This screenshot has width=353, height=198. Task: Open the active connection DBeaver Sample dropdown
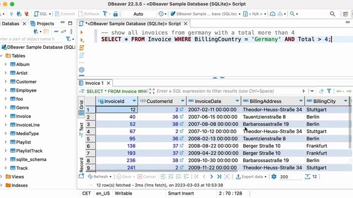click(x=206, y=14)
